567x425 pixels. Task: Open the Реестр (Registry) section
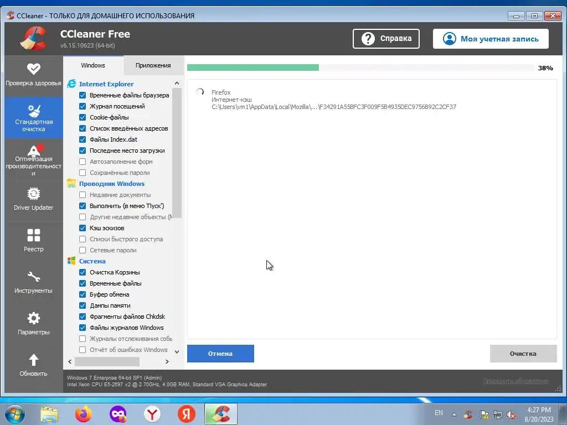click(34, 240)
